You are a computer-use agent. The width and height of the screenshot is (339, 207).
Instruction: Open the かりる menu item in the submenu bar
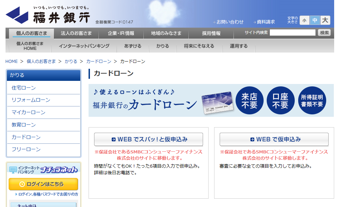click(x=163, y=46)
